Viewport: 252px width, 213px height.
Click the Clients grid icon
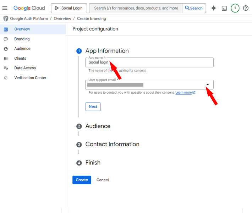point(6,59)
